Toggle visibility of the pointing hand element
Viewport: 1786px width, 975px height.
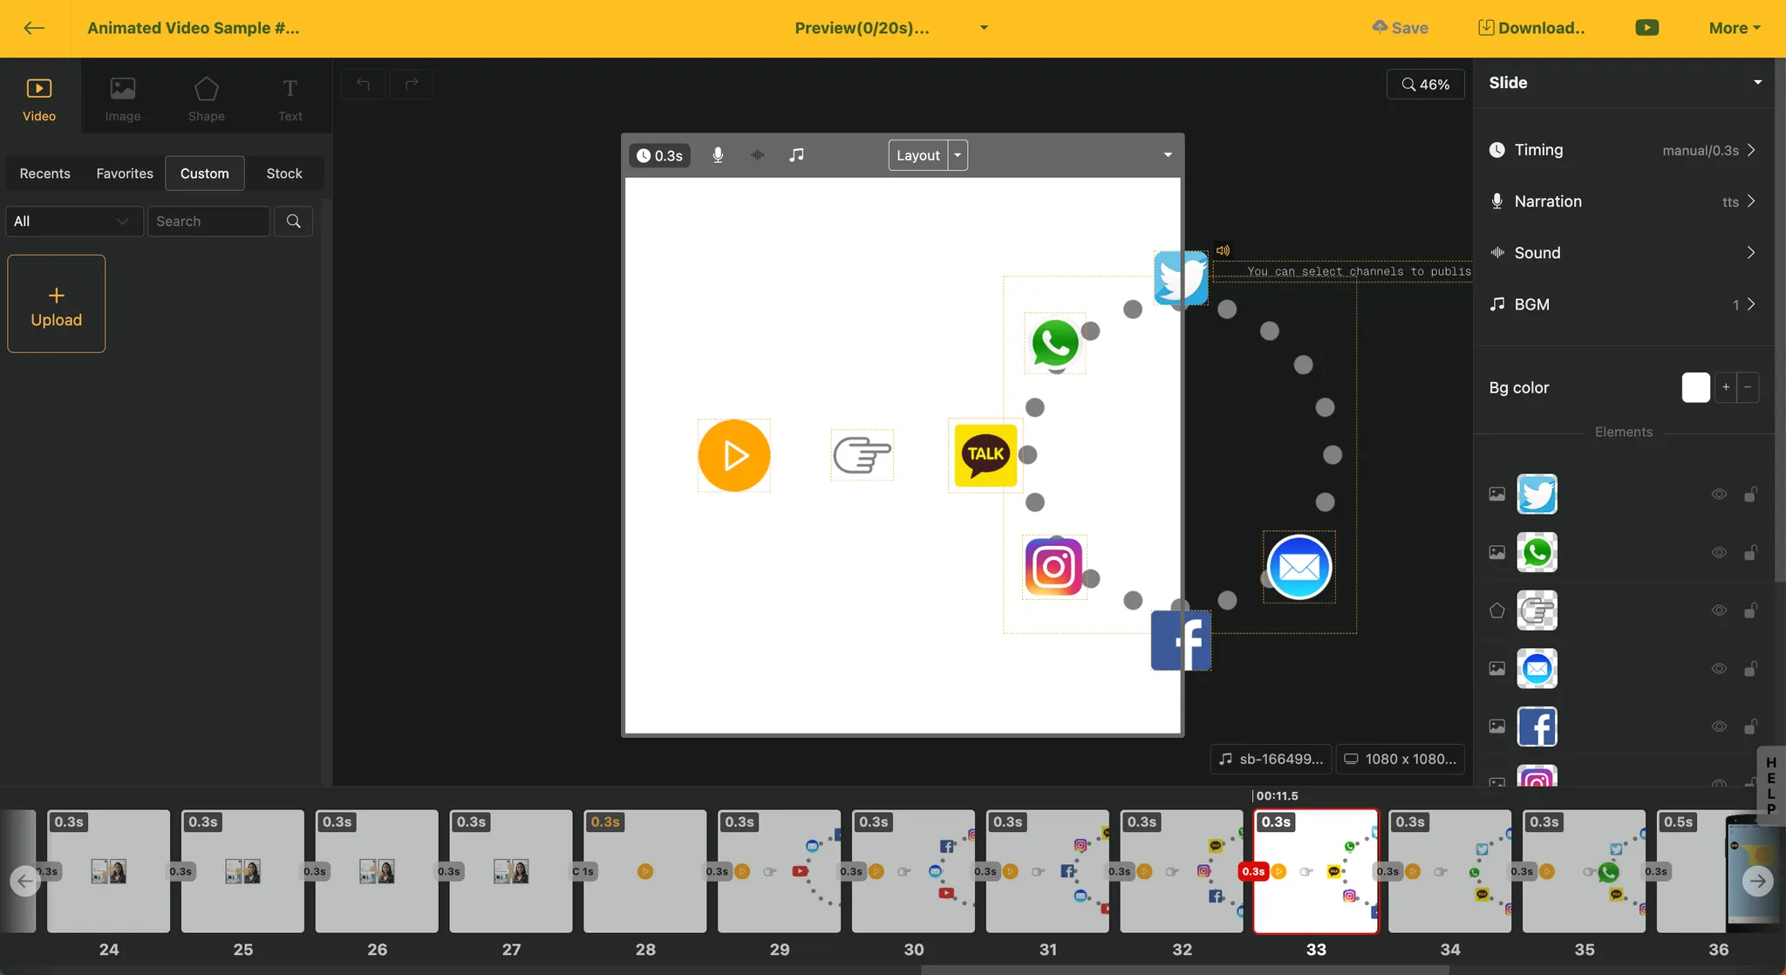coord(1719,610)
